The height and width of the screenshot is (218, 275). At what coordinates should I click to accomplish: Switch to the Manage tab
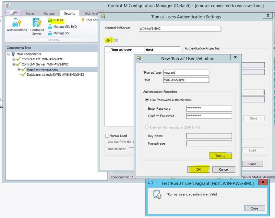(49, 13)
